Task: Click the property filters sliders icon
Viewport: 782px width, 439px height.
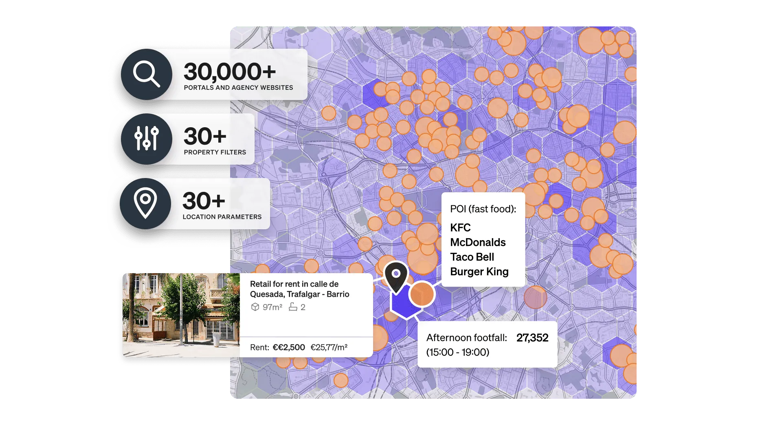Action: coord(147,139)
